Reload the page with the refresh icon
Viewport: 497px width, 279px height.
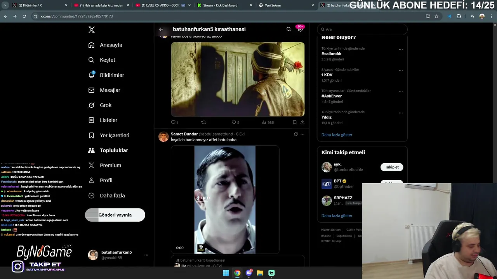coord(24,16)
